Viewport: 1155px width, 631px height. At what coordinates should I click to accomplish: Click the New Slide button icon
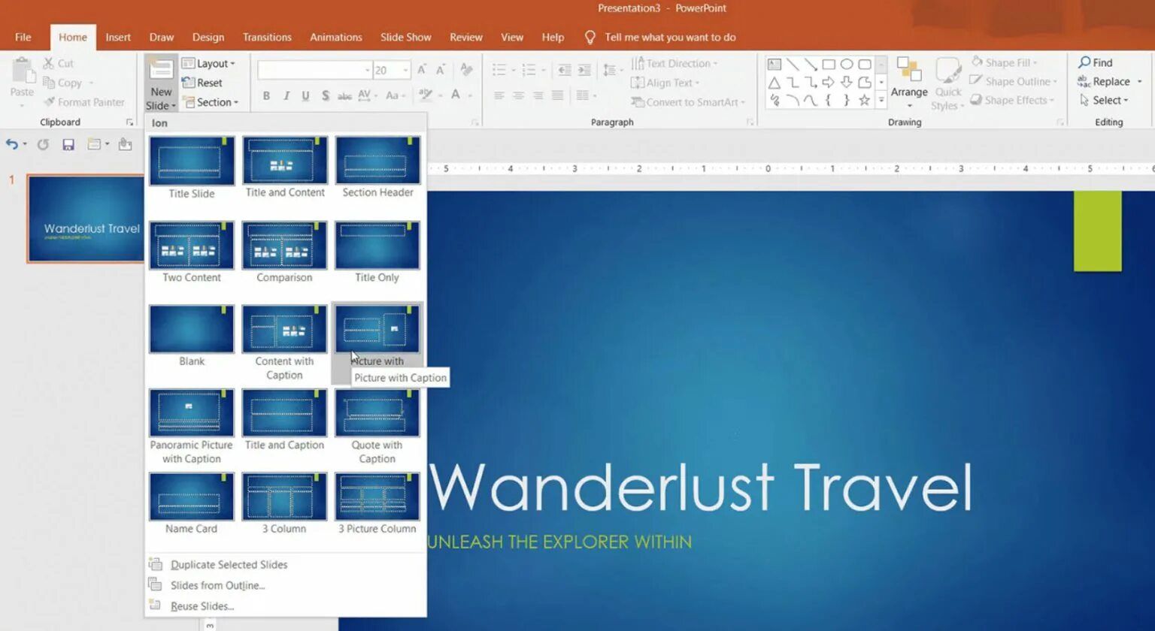click(x=161, y=70)
